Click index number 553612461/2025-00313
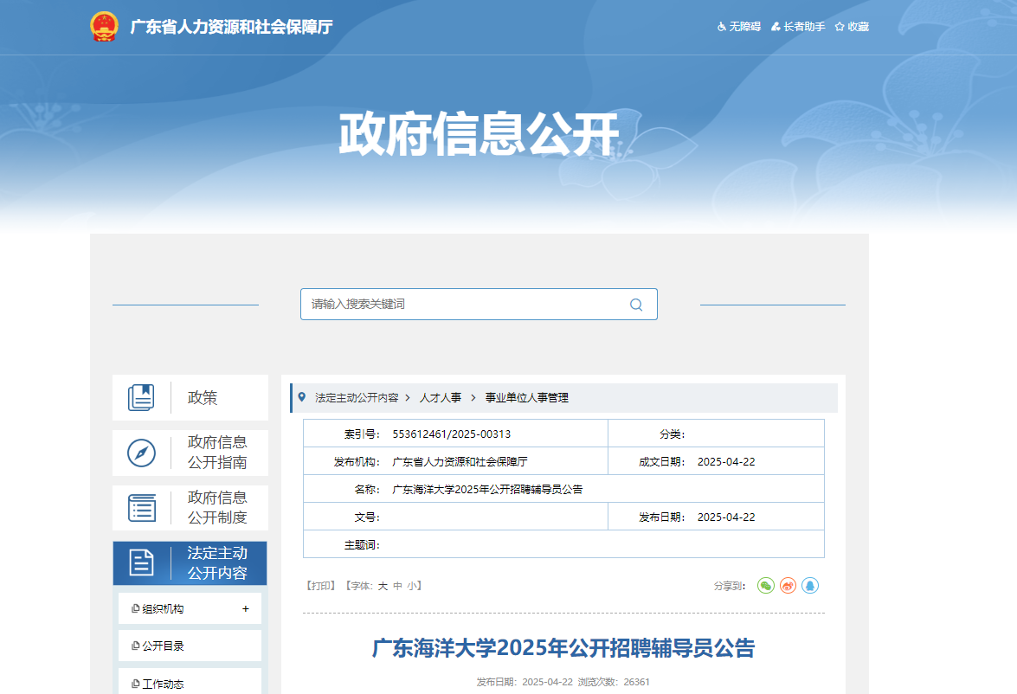Screen dimensions: 1017x694 [452, 434]
